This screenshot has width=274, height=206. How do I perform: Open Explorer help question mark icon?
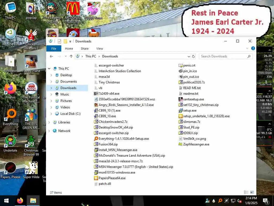pyautogui.click(x=253, y=48)
